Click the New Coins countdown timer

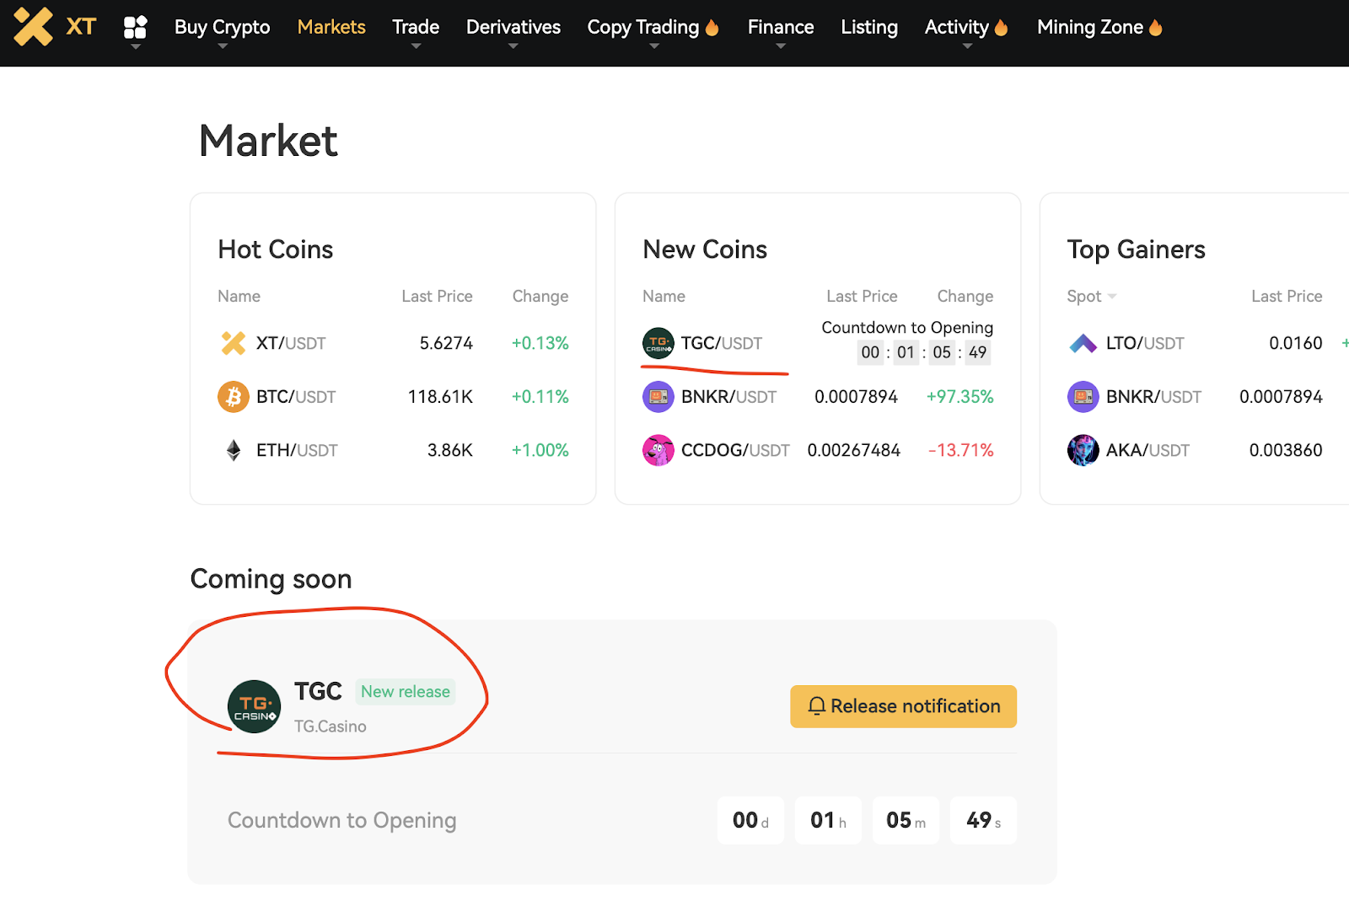tap(924, 352)
